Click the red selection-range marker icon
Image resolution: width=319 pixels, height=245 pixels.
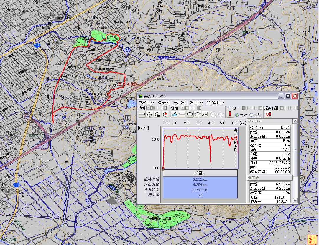pyautogui.click(x=268, y=114)
